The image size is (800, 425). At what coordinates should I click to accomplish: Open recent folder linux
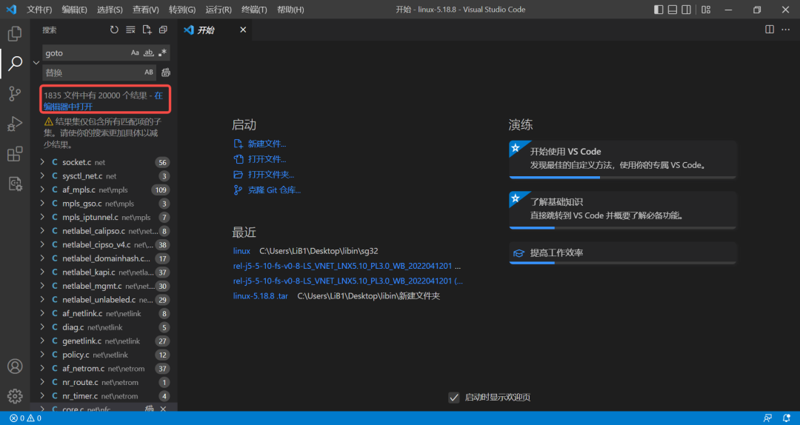point(241,251)
